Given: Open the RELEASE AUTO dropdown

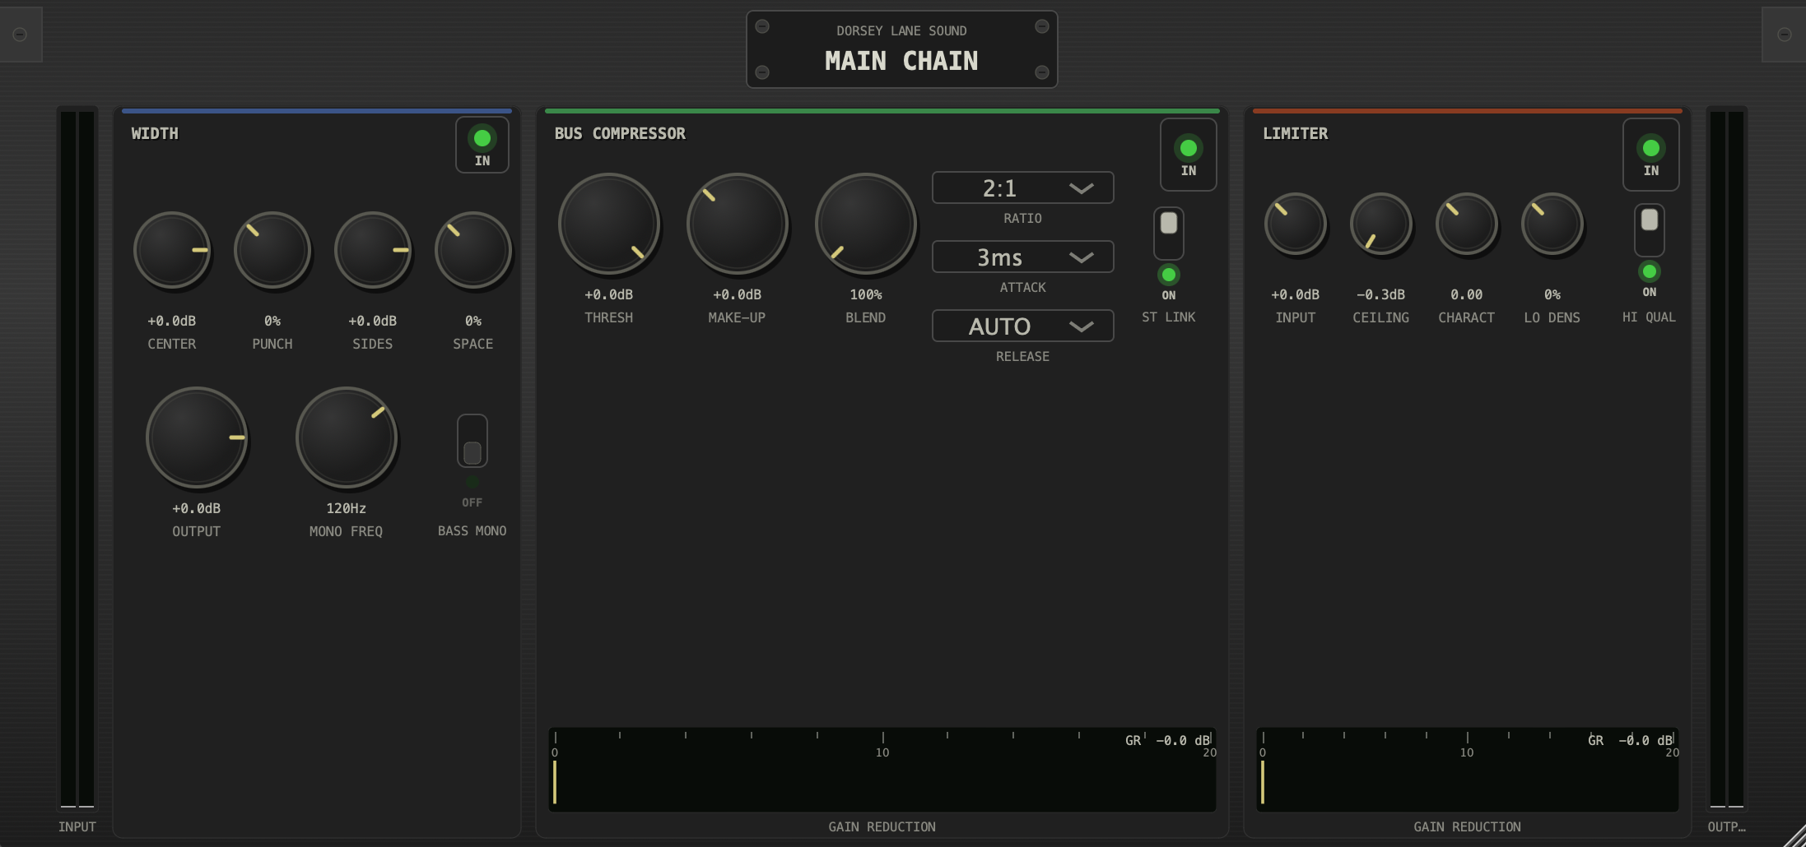Looking at the screenshot, I should pyautogui.click(x=1022, y=326).
